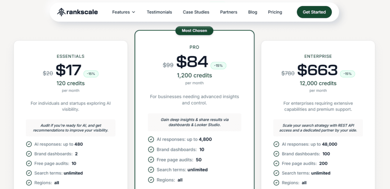Click checkmark icon beside Essentials AI responses 480
This screenshot has height=189, width=390.
pyautogui.click(x=29, y=144)
